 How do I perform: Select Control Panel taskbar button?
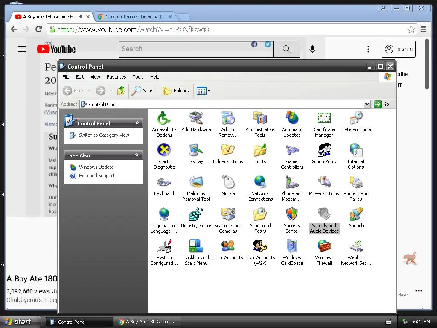[x=79, y=322]
